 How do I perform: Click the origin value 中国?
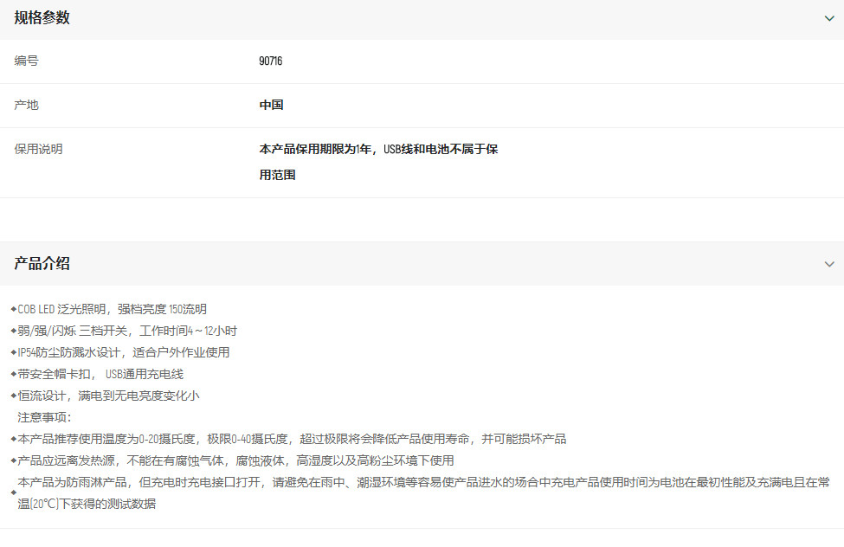click(271, 106)
